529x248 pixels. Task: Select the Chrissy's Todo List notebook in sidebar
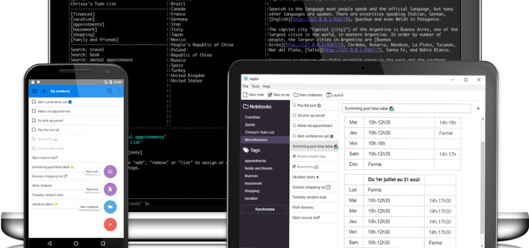[259, 132]
